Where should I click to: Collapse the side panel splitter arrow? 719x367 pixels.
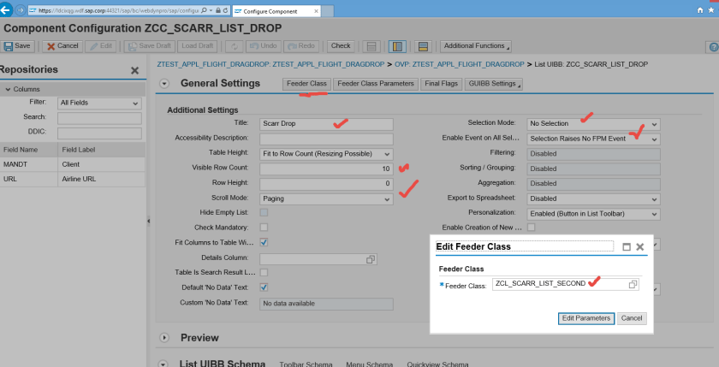coord(149,222)
